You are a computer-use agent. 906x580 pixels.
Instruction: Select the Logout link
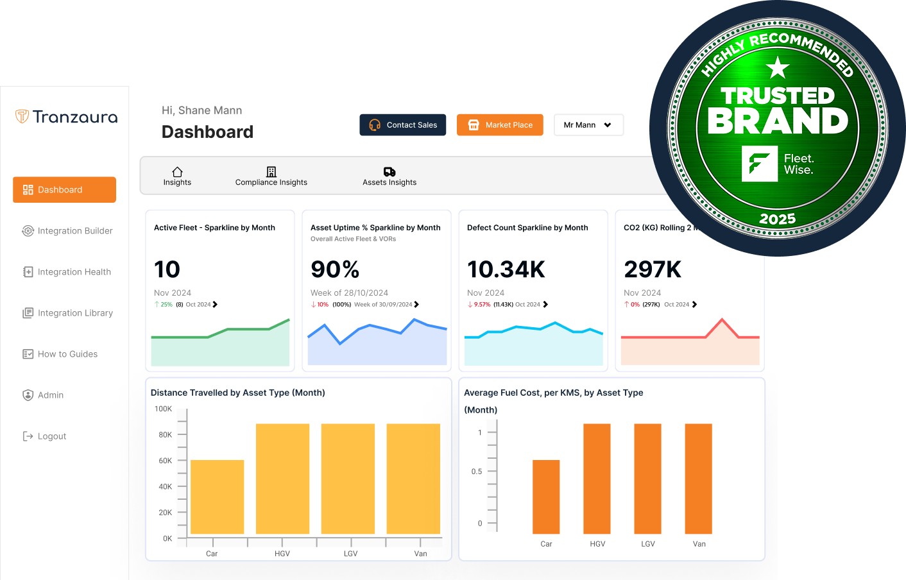[x=44, y=436]
